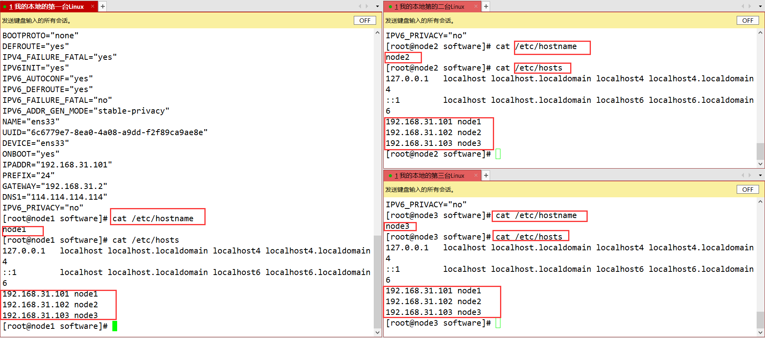Viewport: 765px width, 338px height.
Task: Click previous-tab arrow in node2 pane
Action: pyautogui.click(x=743, y=6)
